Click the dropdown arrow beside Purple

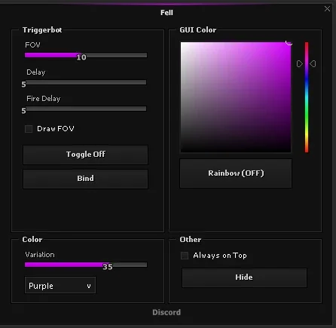coord(89,286)
